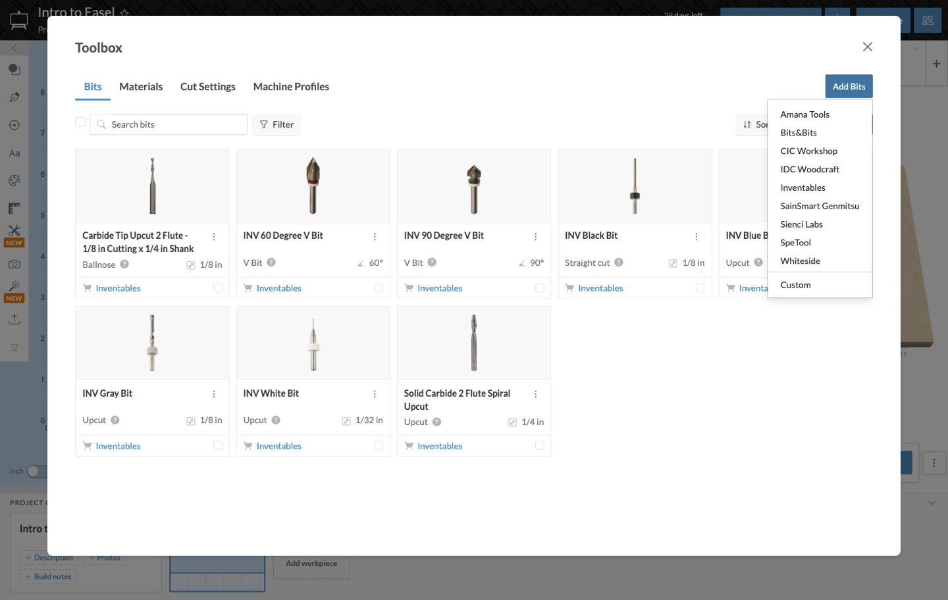
Task: Choose SainSmart Genmitsu from the list
Action: (x=820, y=206)
